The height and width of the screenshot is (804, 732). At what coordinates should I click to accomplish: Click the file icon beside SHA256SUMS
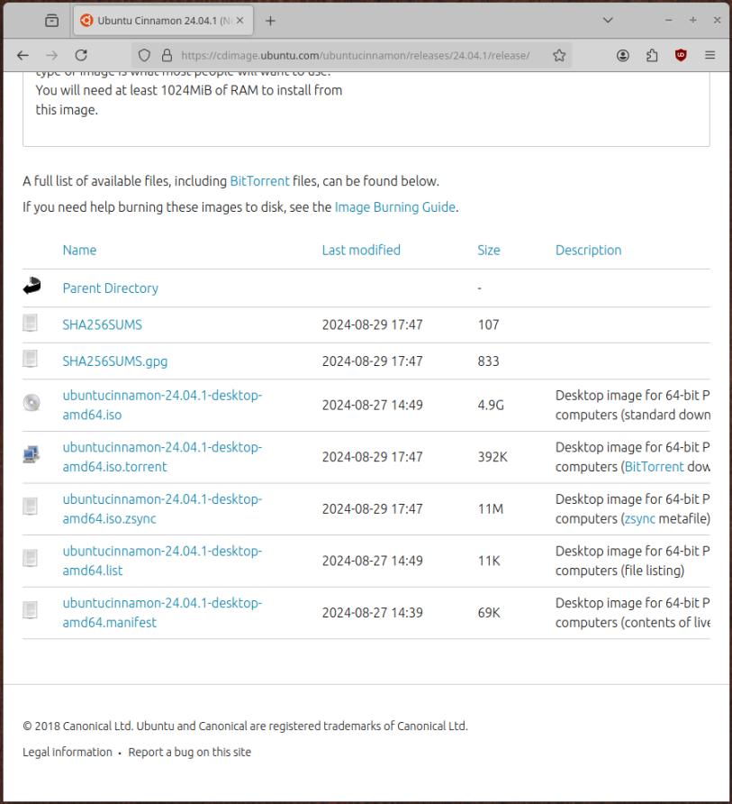pos(31,323)
